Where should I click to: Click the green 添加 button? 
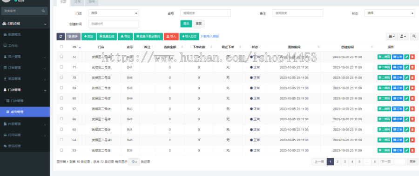(x=88, y=37)
